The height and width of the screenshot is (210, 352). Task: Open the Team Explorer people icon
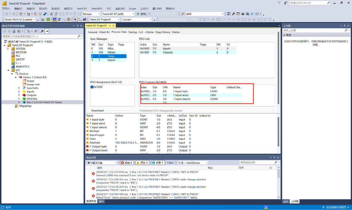click(247, 14)
